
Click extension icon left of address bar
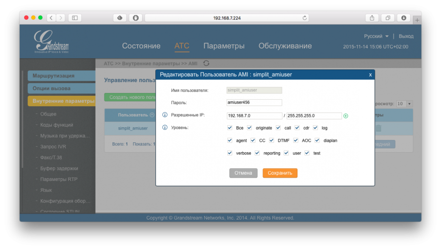[x=120, y=18]
